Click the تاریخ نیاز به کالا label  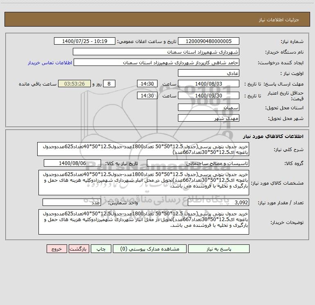pos(122,164)
